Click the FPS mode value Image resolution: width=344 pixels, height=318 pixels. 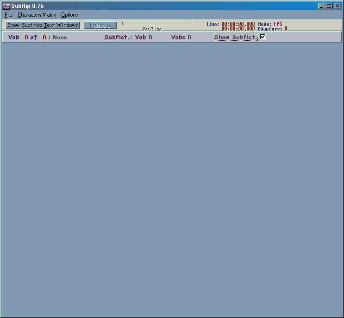(278, 24)
